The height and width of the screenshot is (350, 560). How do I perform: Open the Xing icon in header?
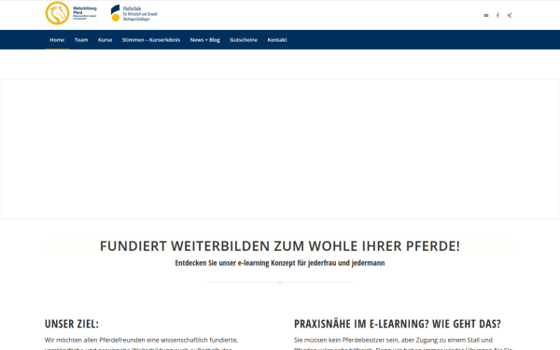[x=510, y=15]
